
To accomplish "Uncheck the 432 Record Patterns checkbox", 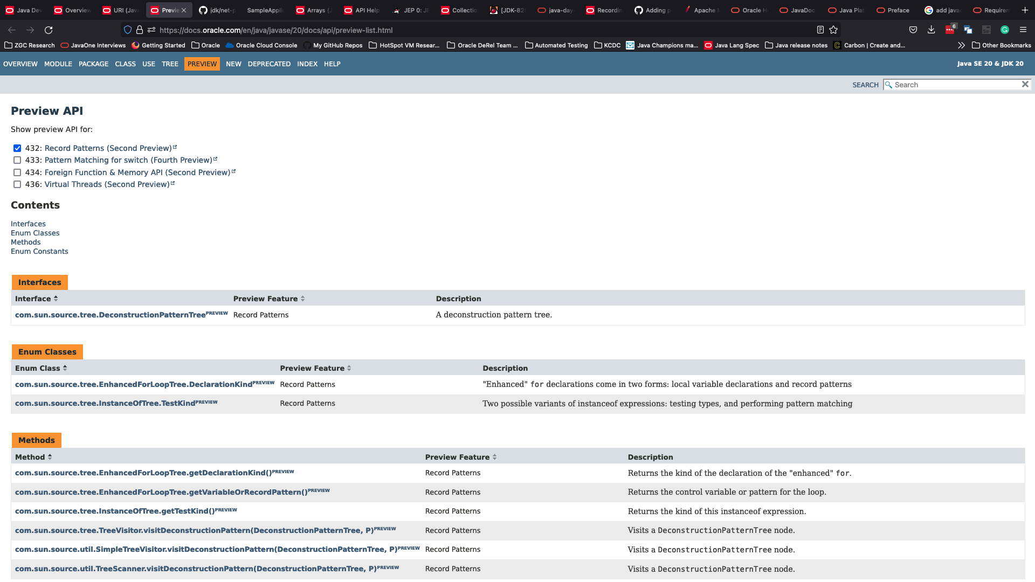I will click(17, 148).
